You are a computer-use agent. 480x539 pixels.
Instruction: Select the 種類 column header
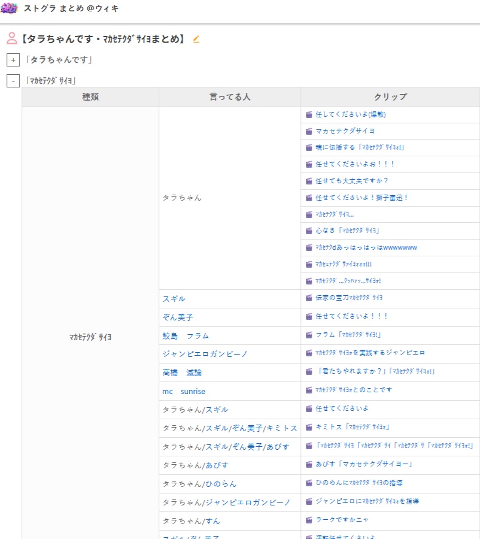[x=90, y=97]
